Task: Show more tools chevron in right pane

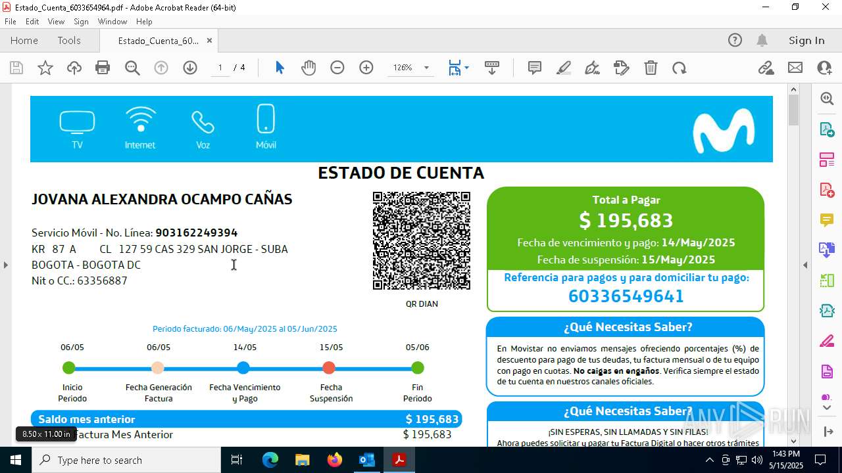Action: click(x=827, y=408)
